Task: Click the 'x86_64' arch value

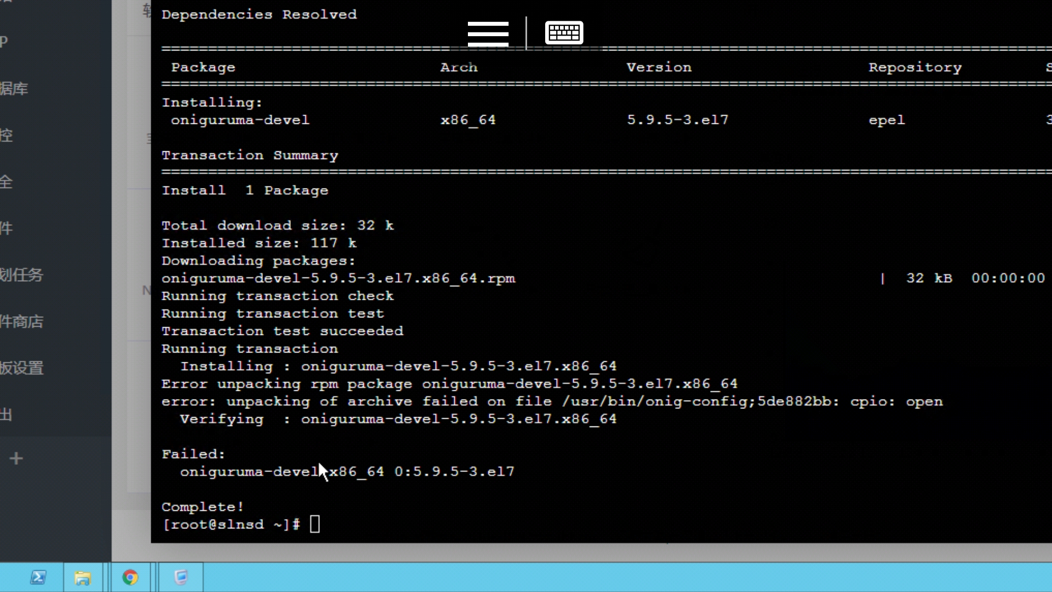Action: [x=468, y=120]
